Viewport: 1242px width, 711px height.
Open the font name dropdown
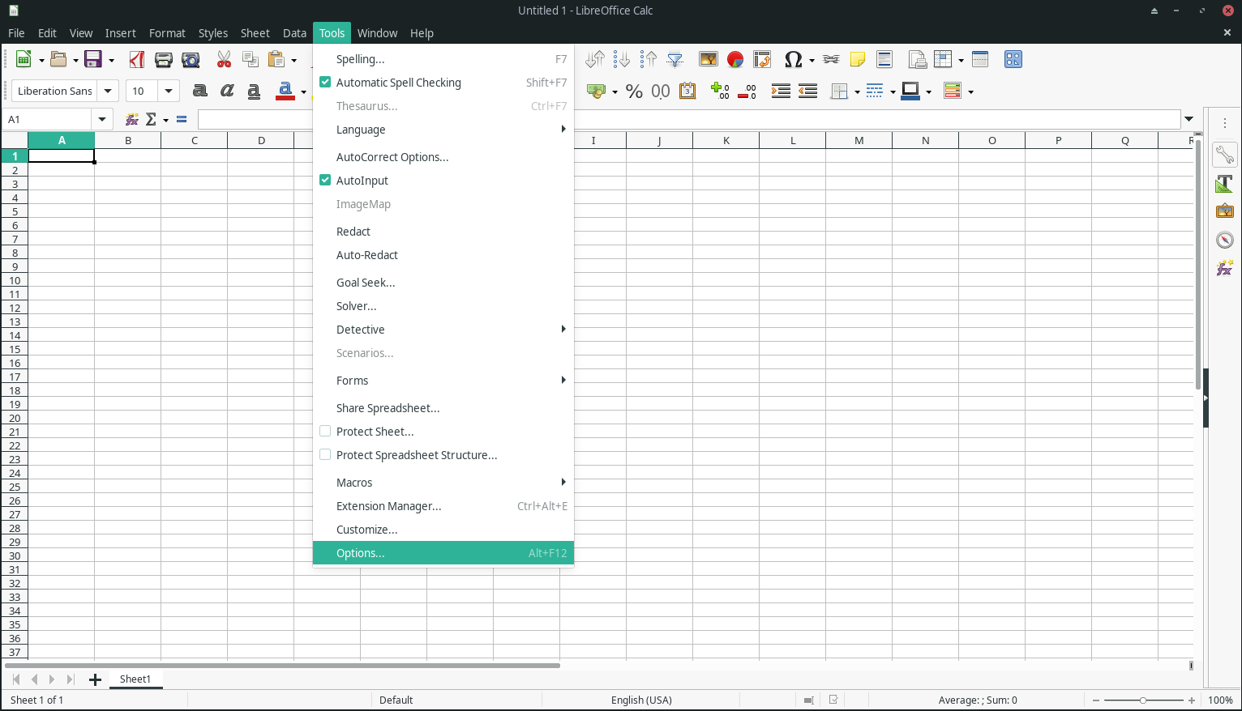(x=107, y=91)
